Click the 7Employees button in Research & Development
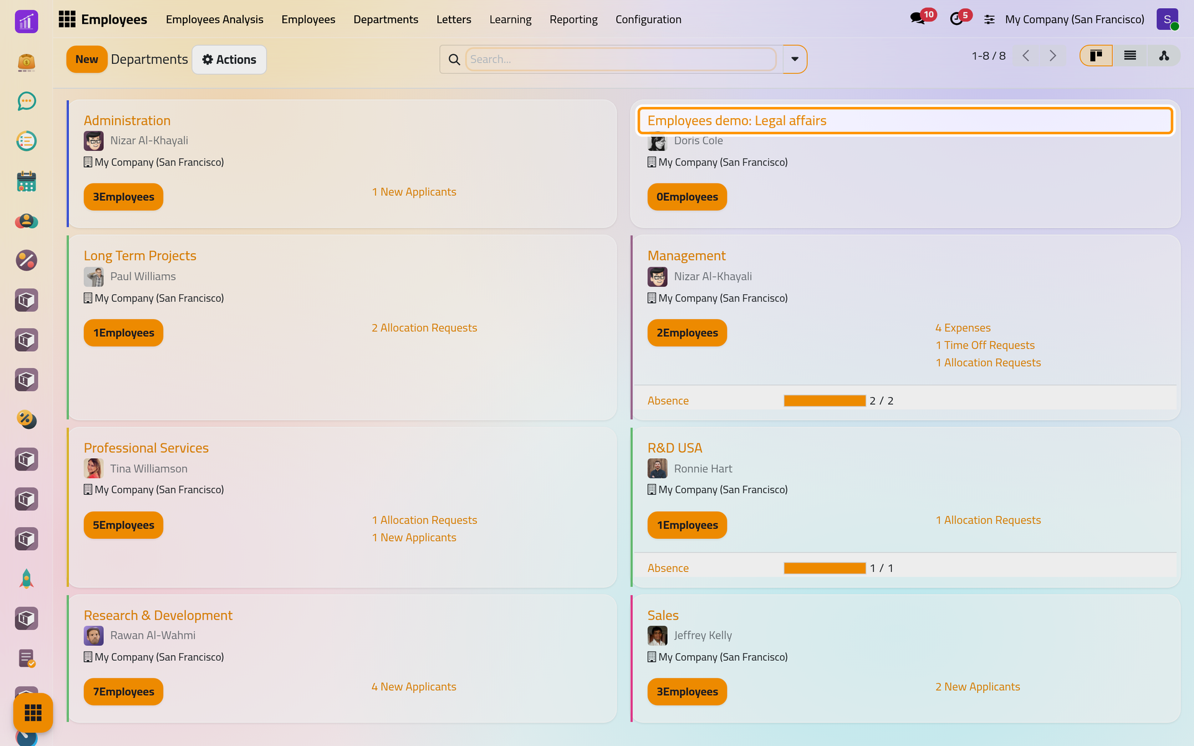Viewport: 1194px width, 746px height. pos(123,692)
